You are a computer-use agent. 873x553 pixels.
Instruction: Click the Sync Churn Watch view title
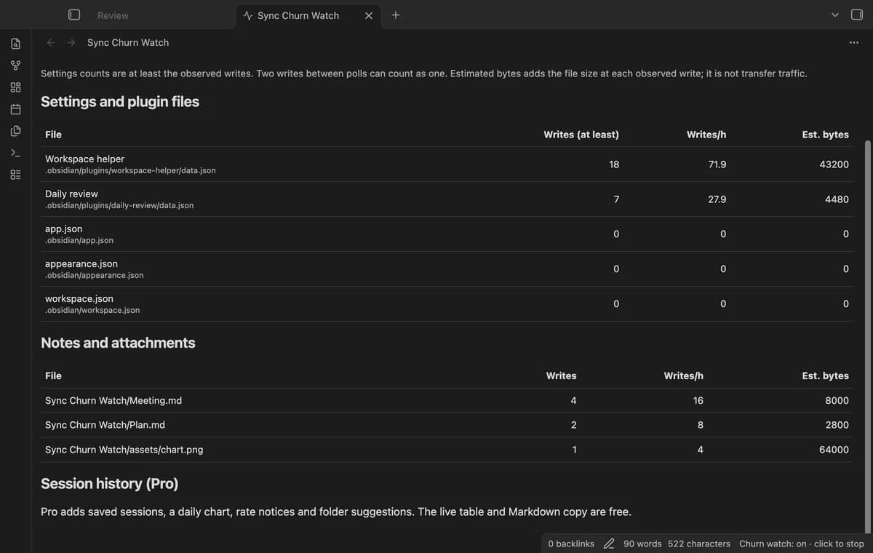pos(128,42)
